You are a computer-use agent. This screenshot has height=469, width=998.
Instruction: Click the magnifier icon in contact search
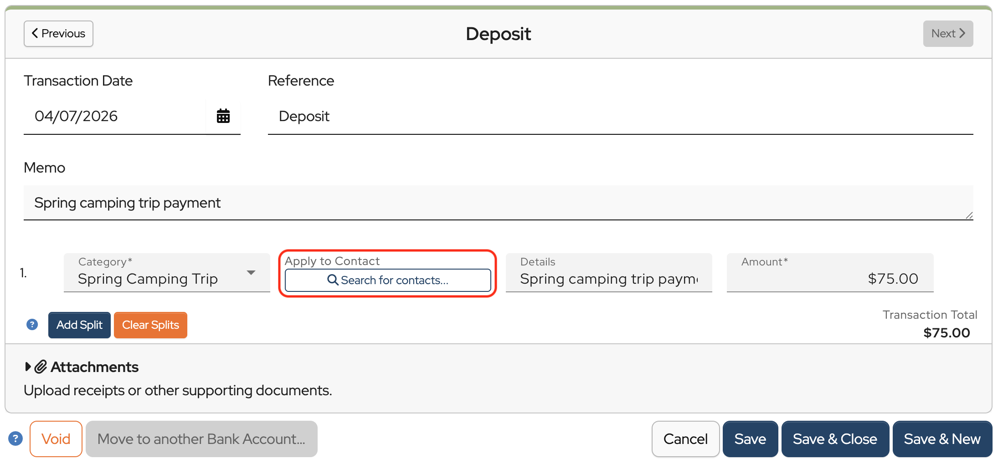pyautogui.click(x=333, y=280)
